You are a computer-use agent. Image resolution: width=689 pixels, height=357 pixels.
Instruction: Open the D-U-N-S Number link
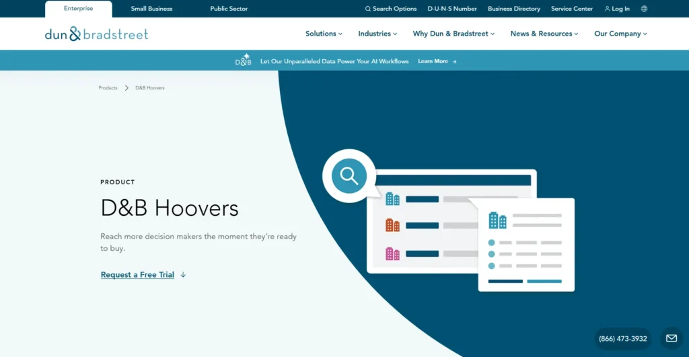pyautogui.click(x=451, y=9)
